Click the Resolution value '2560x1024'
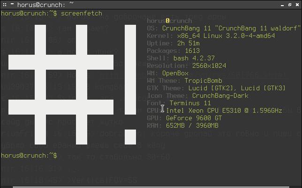The height and width of the screenshot is (188, 302). point(209,65)
